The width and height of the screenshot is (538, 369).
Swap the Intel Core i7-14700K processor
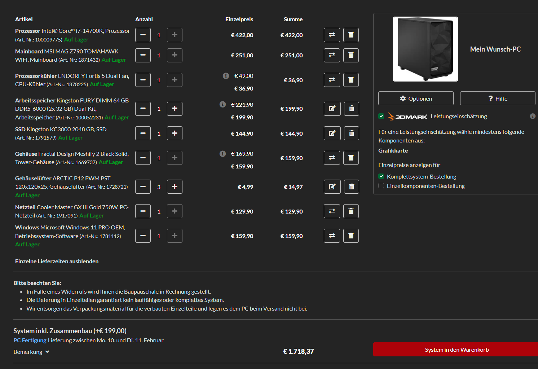coord(332,35)
